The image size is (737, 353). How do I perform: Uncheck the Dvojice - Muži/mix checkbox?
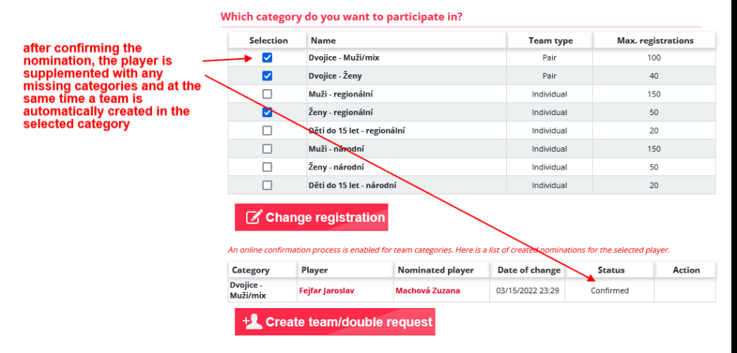pyautogui.click(x=268, y=57)
